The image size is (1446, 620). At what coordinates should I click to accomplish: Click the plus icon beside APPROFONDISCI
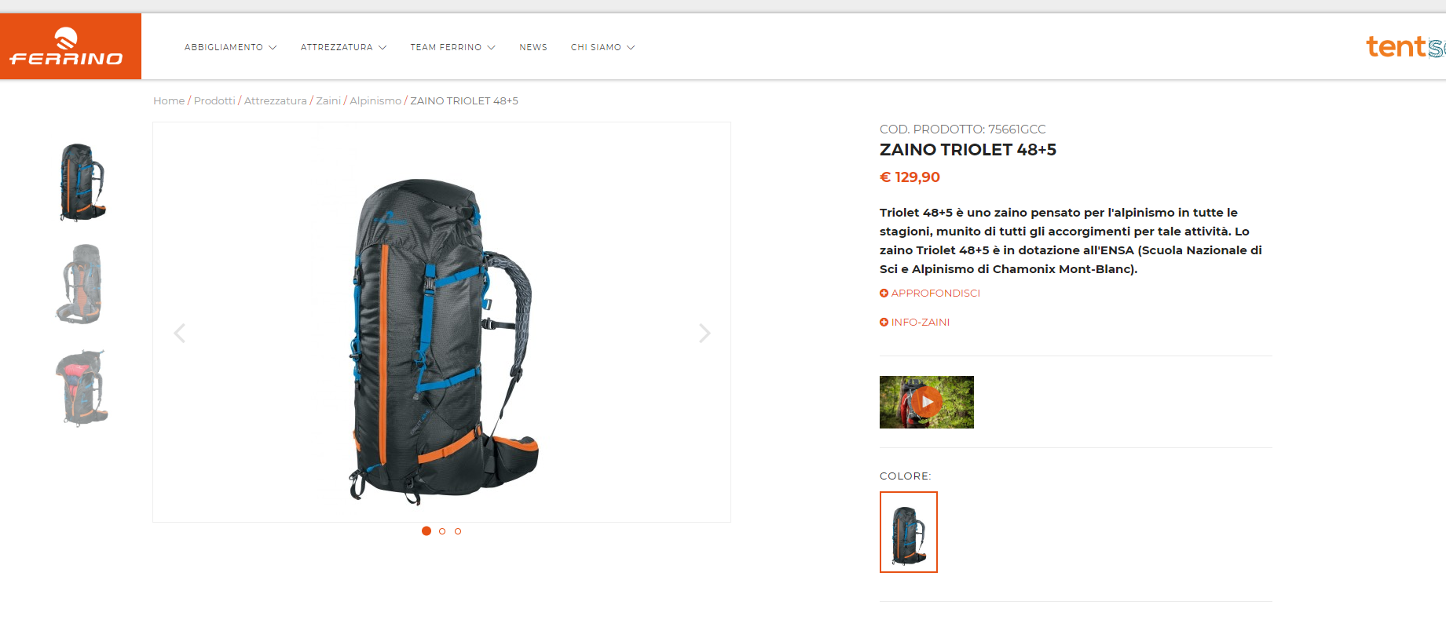pos(884,294)
